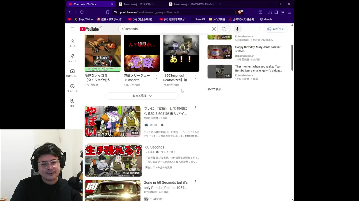The image size is (359, 201).
Task: Play the あ!! short thumbnail
Action: [x=181, y=53]
